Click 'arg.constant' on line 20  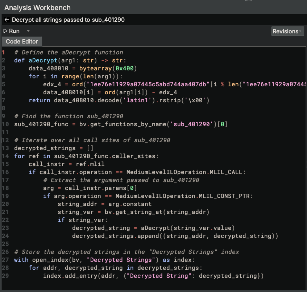pos(130,204)
